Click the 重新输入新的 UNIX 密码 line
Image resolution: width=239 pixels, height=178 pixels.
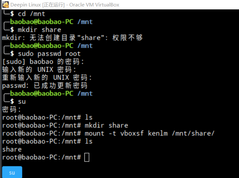pyautogui.click(x=47, y=77)
